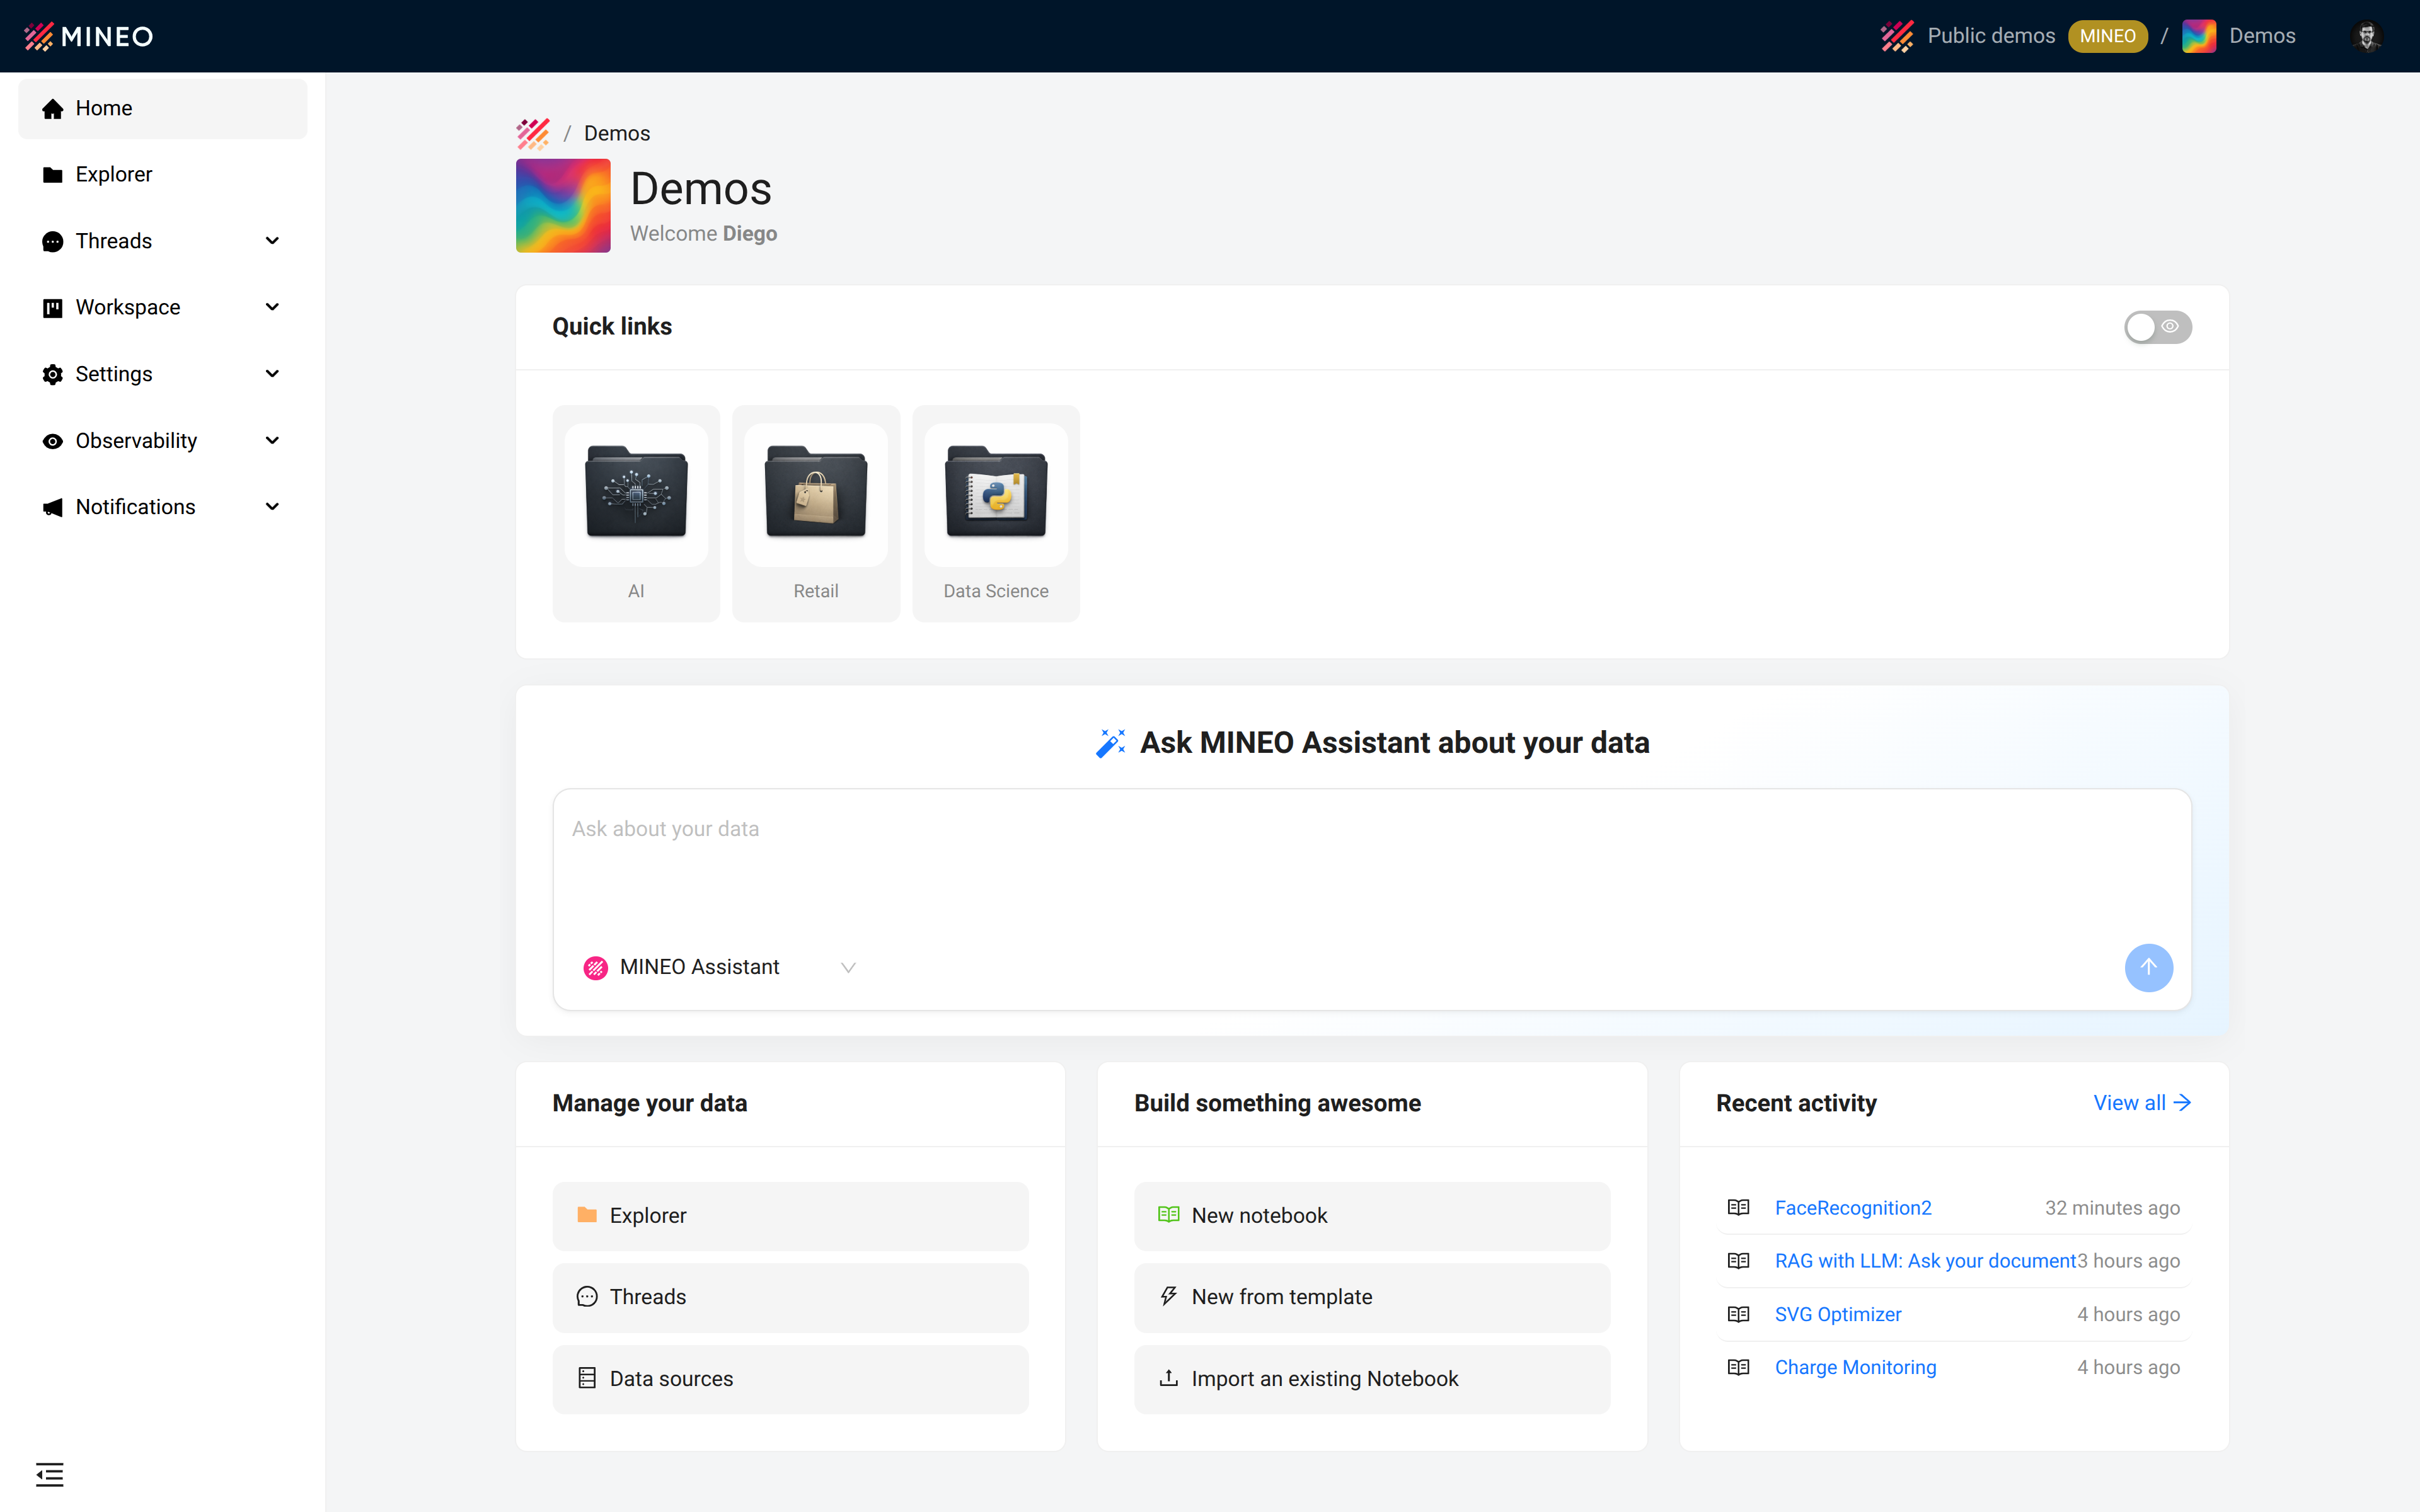Send the question with the arrow button

(x=2148, y=967)
